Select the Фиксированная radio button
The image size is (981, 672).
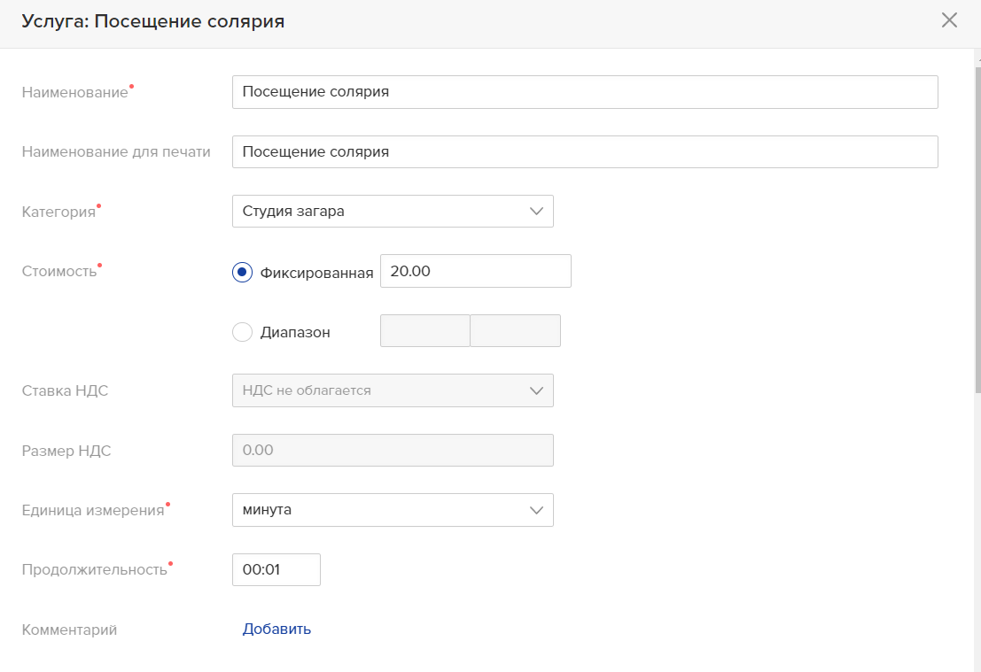[243, 273]
